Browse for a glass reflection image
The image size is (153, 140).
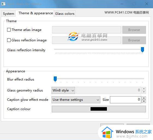coord(134,40)
